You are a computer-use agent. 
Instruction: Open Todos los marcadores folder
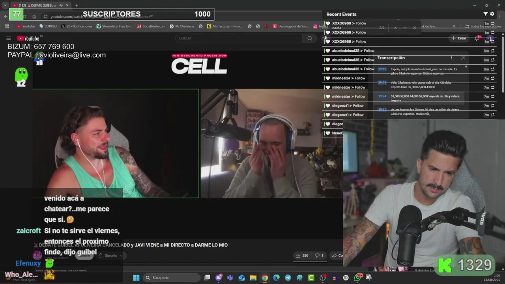483,26
